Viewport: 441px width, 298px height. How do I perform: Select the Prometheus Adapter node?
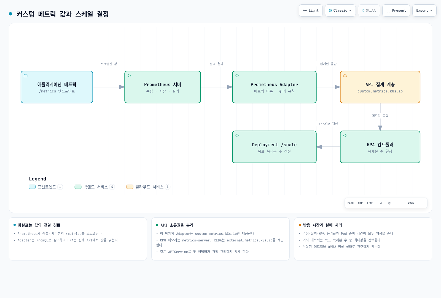coord(274,87)
